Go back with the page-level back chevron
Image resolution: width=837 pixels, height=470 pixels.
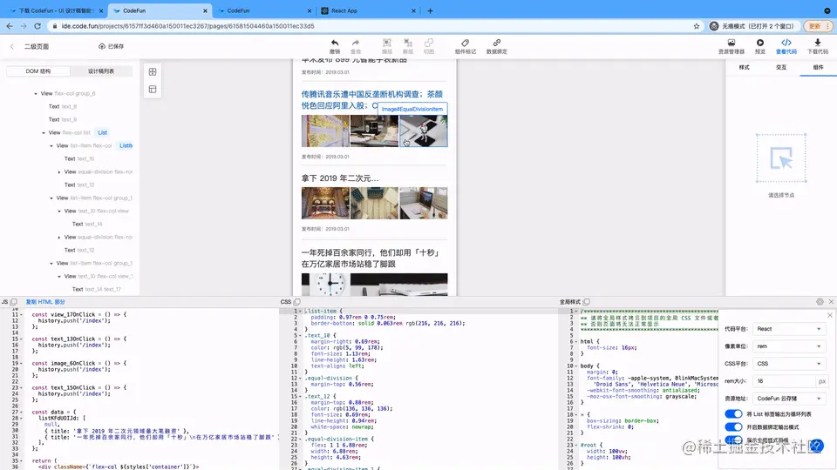(x=12, y=46)
